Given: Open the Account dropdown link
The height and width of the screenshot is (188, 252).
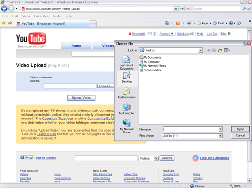Looking at the screenshot, I should click(x=166, y=34).
